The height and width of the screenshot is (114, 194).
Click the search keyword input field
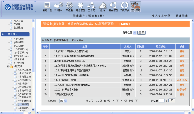coord(103,33)
